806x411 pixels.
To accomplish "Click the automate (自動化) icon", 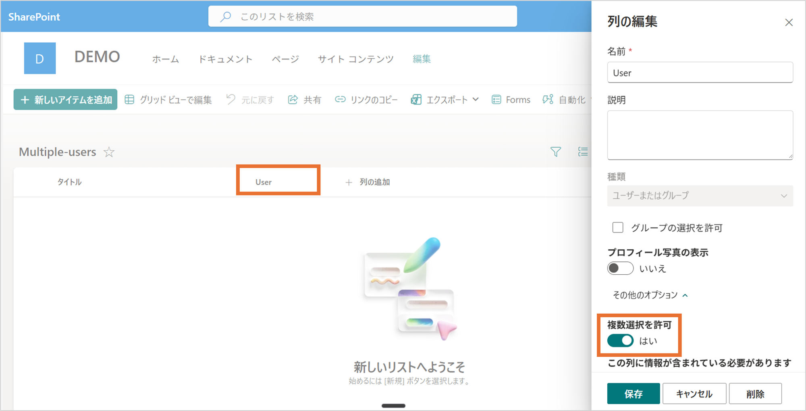I will point(548,100).
